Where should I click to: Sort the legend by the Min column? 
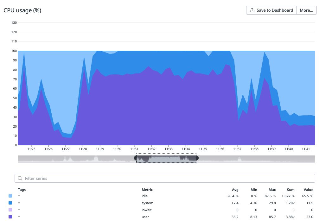pyautogui.click(x=254, y=190)
